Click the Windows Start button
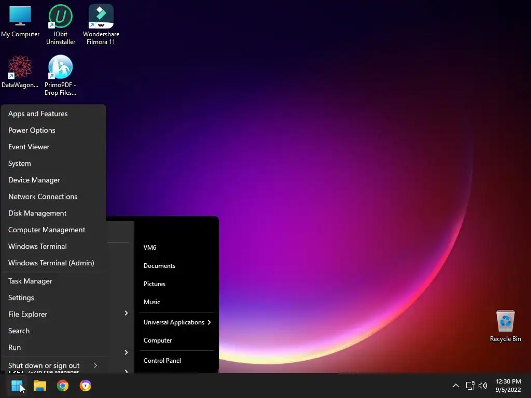 pos(17,386)
